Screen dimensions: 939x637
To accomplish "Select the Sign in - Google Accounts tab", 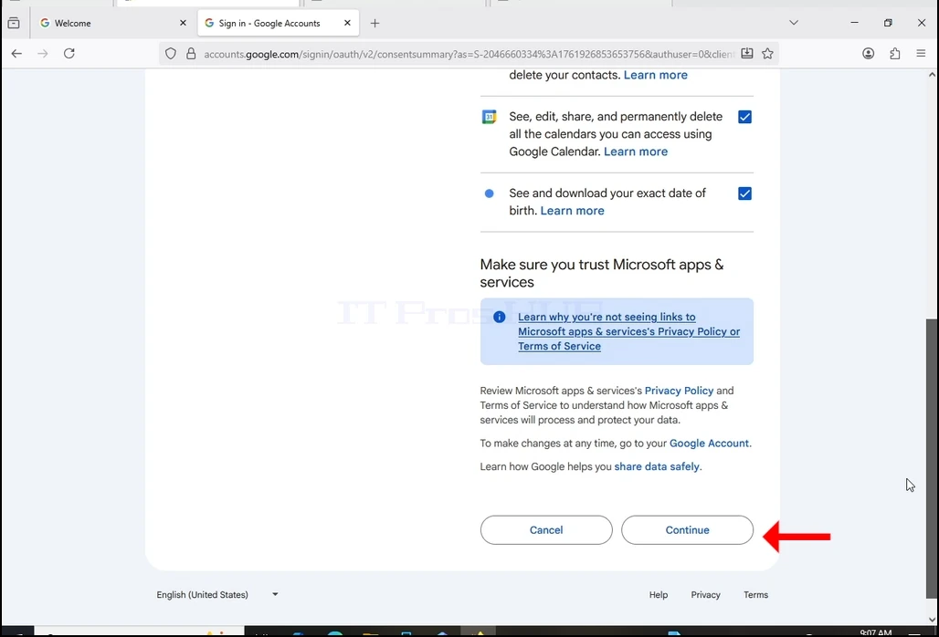I will [278, 24].
